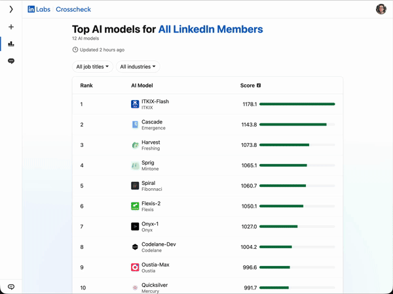Click the plus icon in the sidebar
The image size is (393, 294).
point(11,27)
